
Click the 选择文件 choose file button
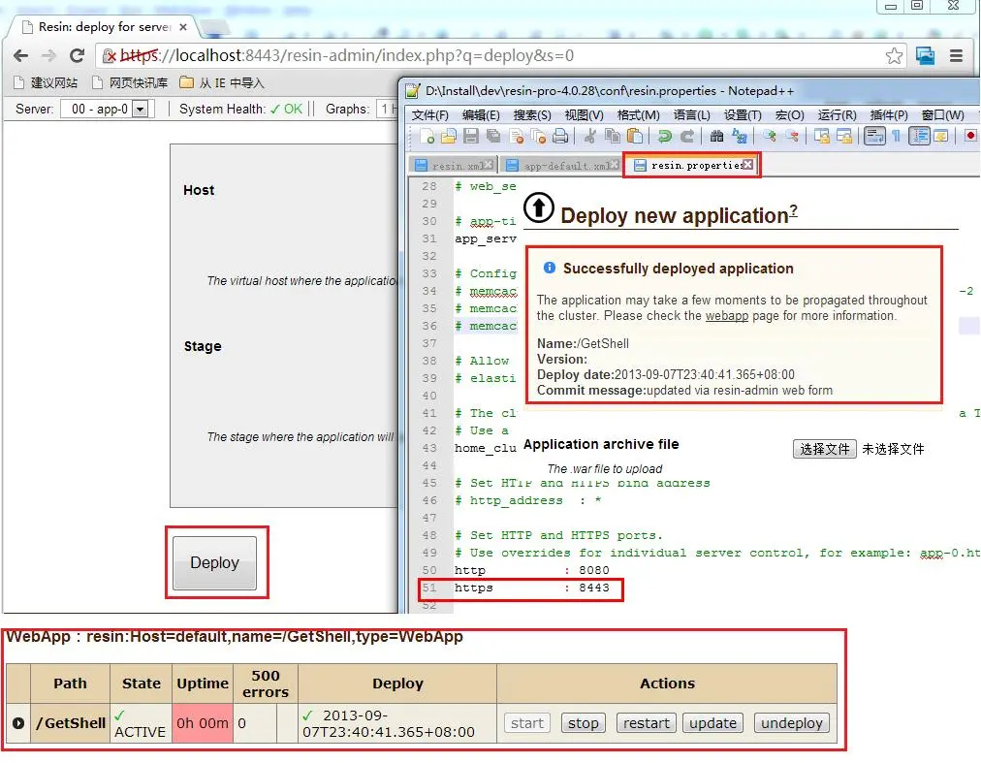(824, 449)
